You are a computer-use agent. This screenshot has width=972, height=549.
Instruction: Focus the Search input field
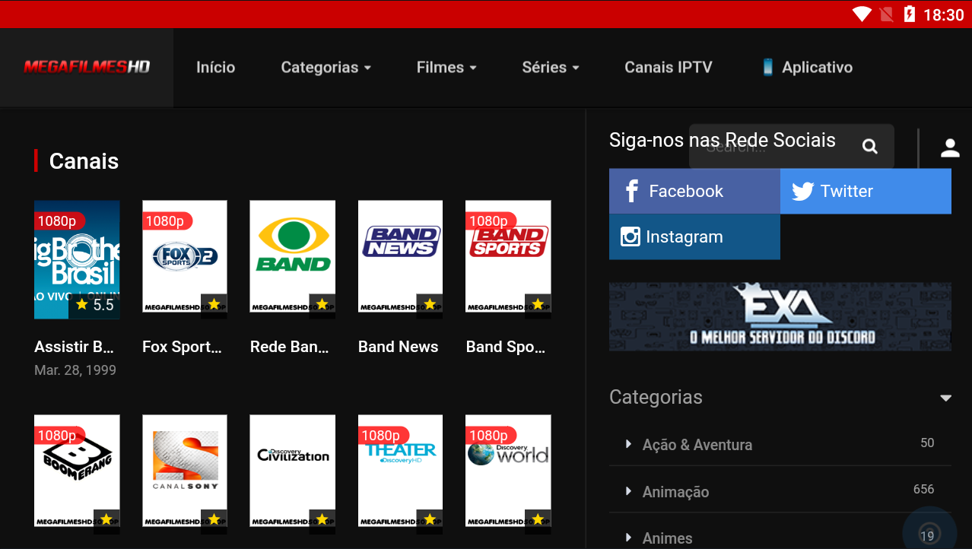pyautogui.click(x=792, y=146)
